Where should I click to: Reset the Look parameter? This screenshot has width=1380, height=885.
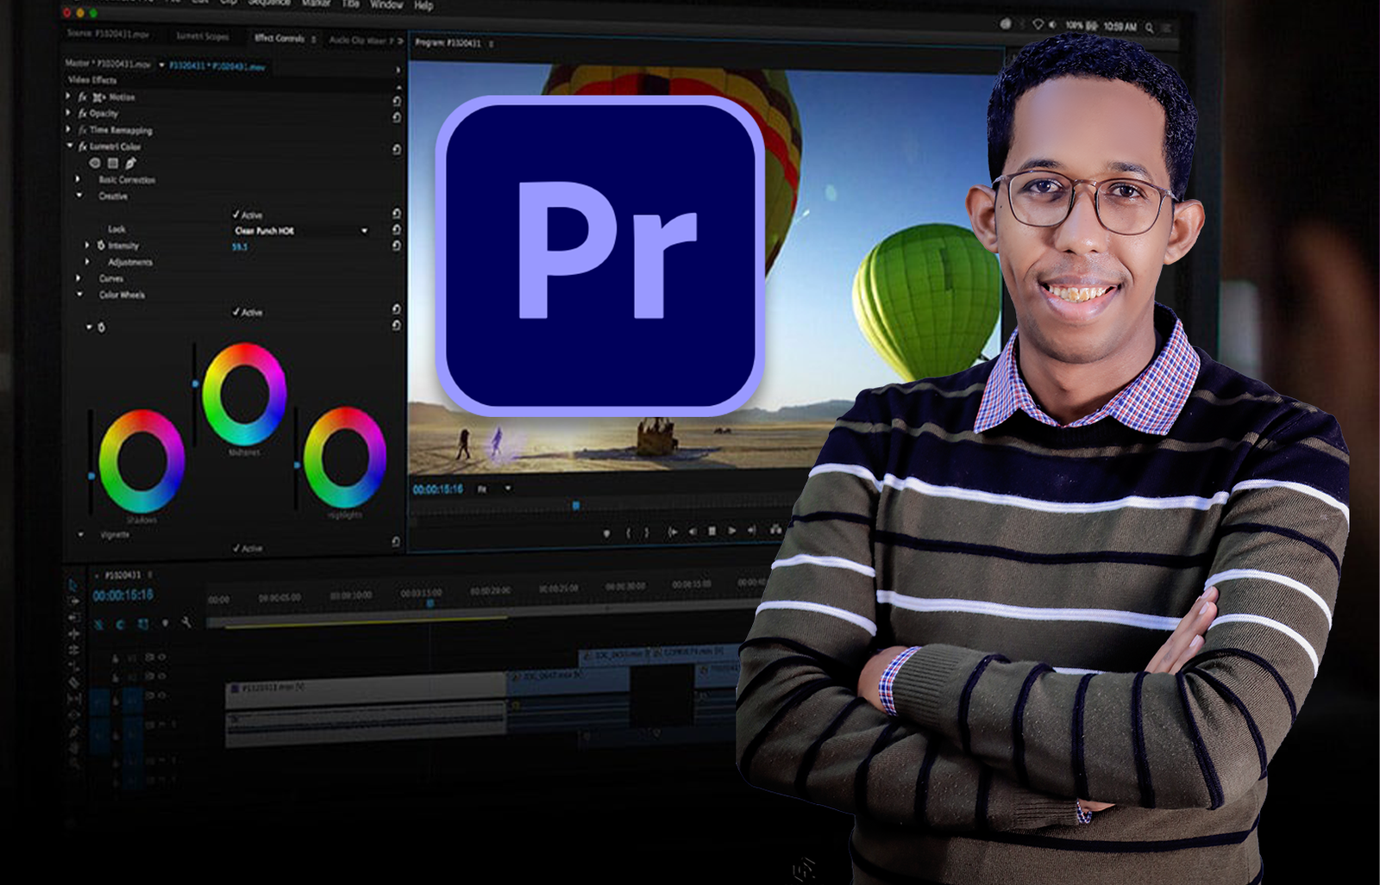click(x=397, y=230)
